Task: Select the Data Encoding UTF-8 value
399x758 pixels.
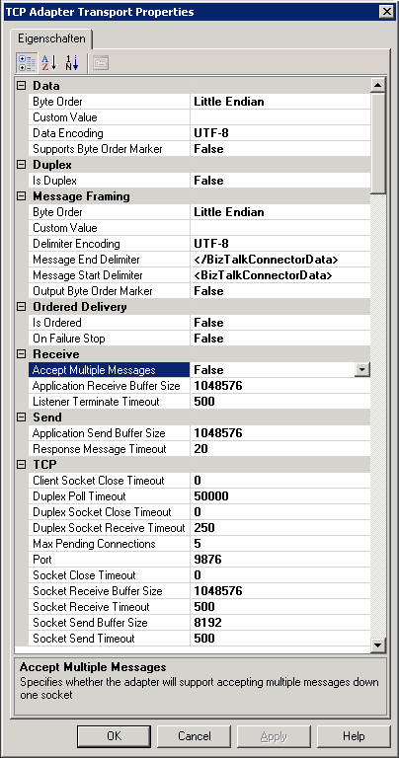Action: [280, 133]
